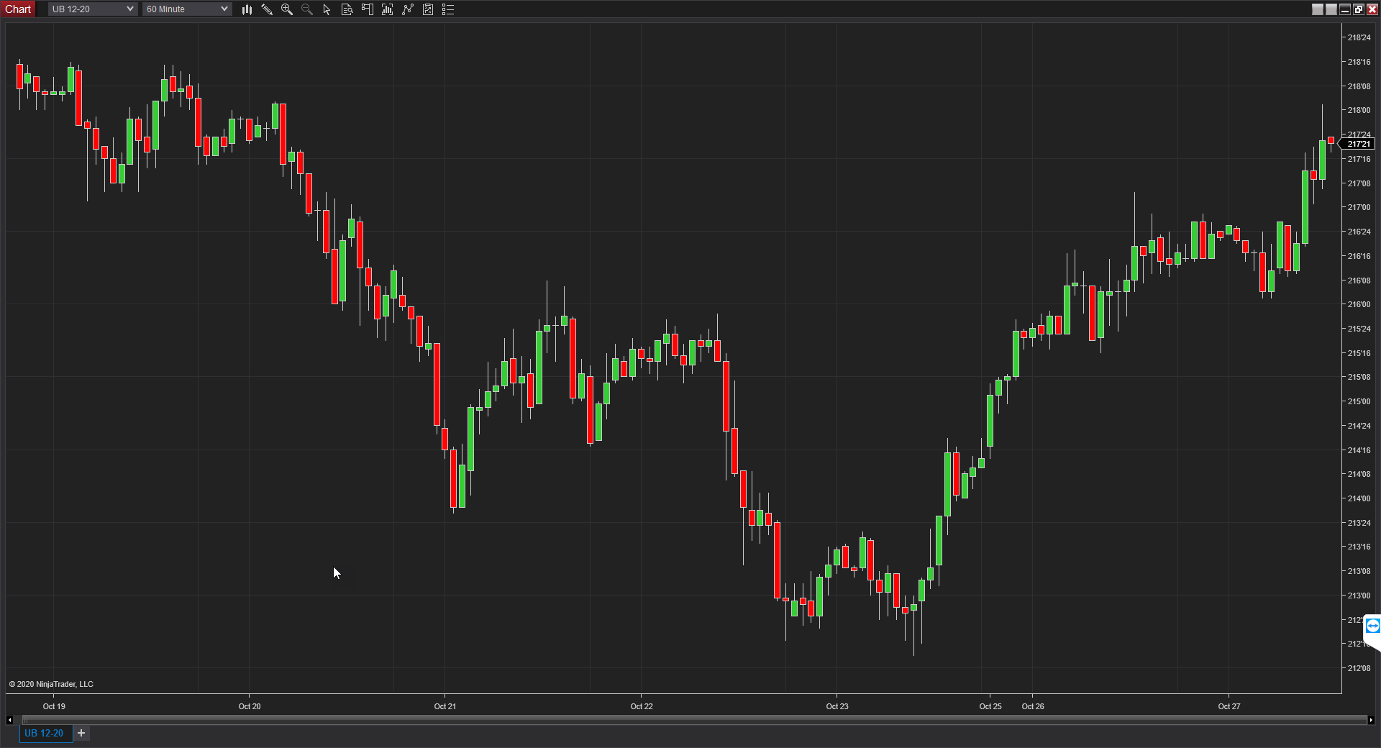The image size is (1381, 748).
Task: Open the data box icon
Action: point(347,9)
